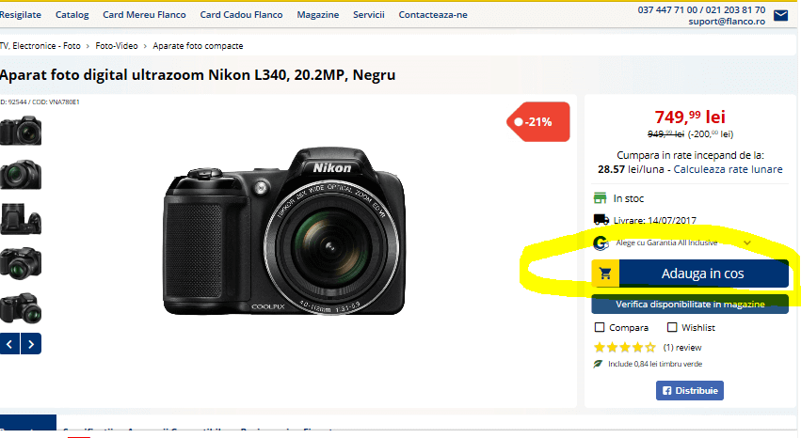Viewport: 801px width, 438px height.
Task: Navigate to the Foto-Video breadcrumb
Action: (116, 46)
